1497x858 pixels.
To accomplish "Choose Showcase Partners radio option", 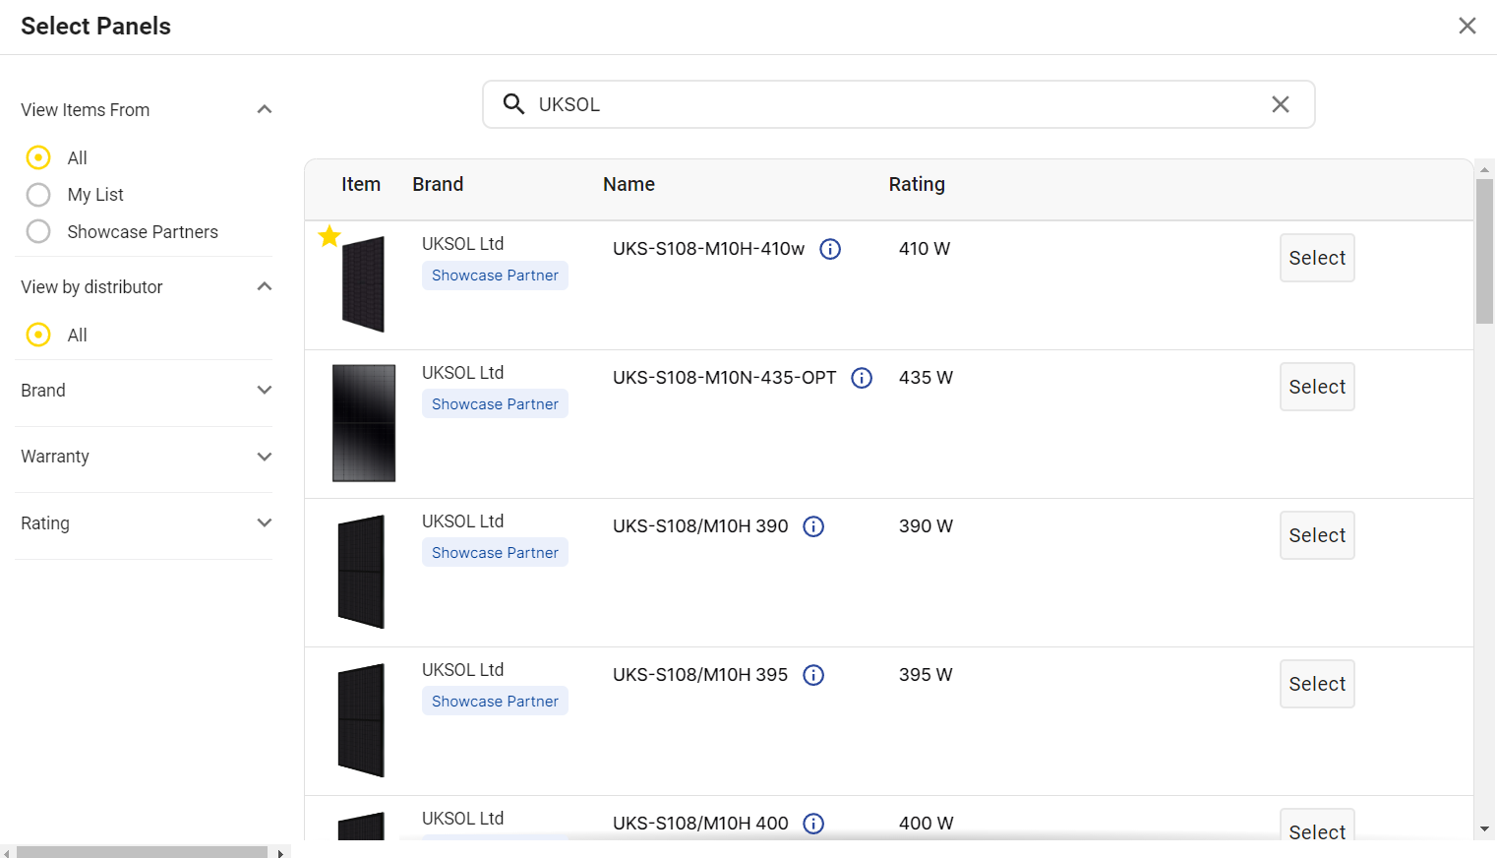I will click(x=38, y=231).
